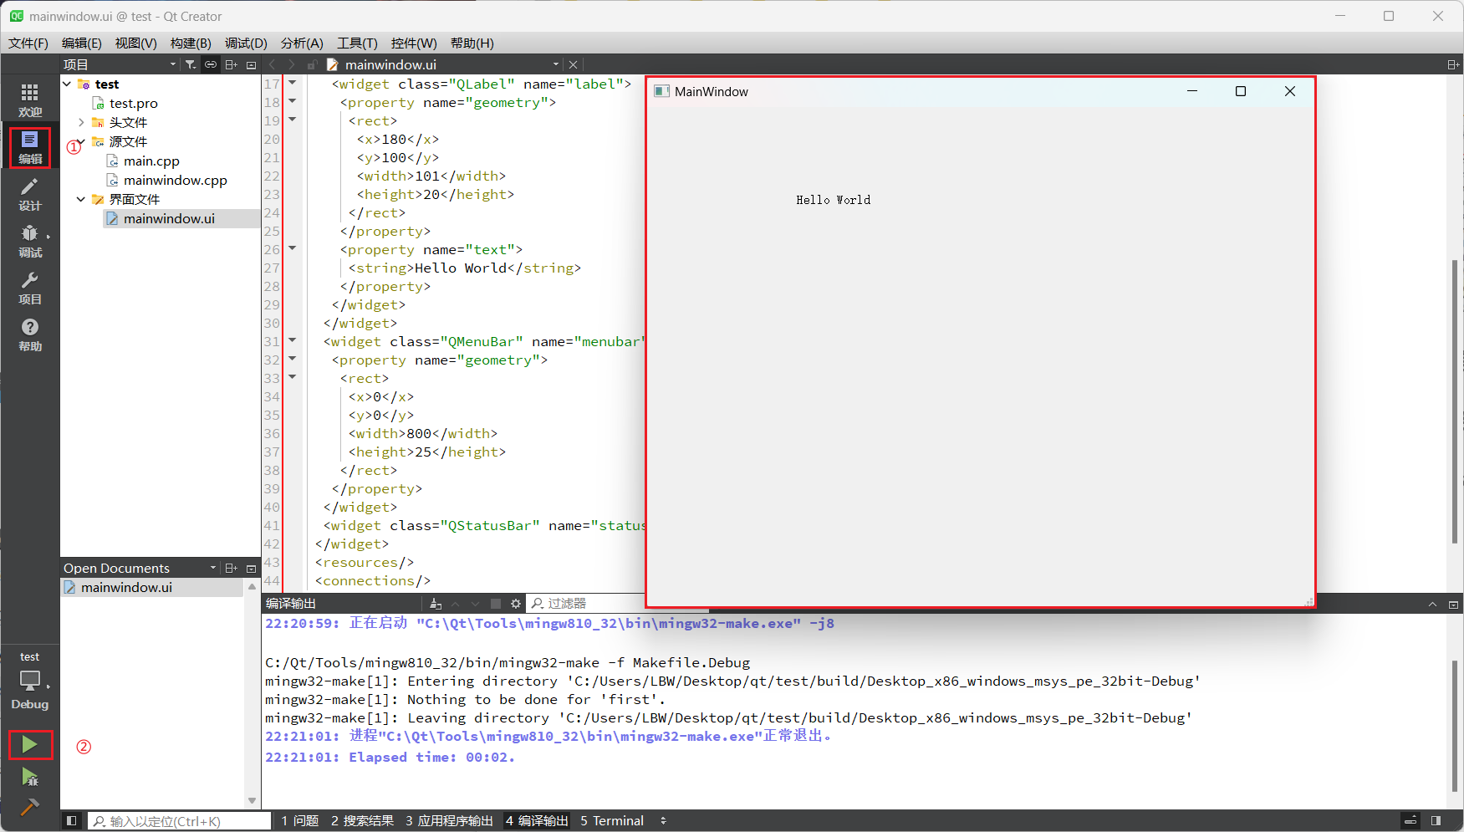Open the 欢迎 welcome mode

point(30,100)
